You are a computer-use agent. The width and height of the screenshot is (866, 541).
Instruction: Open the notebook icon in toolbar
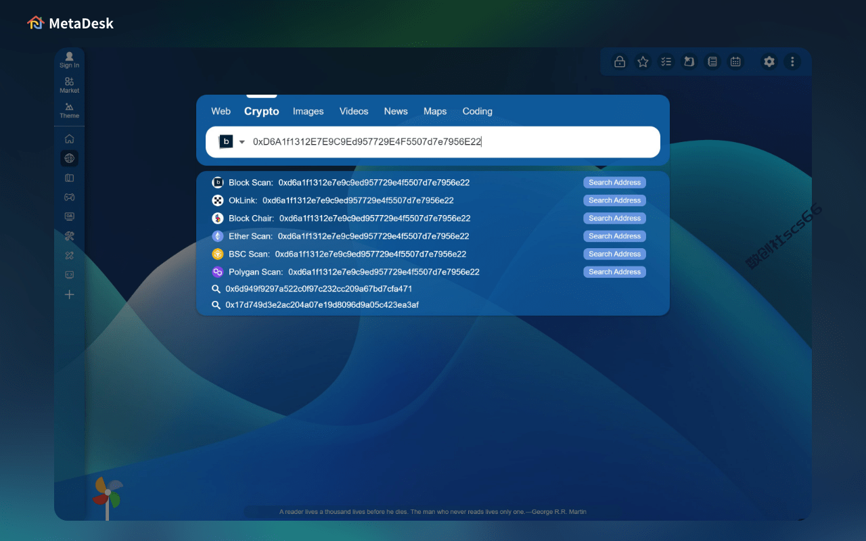point(712,62)
